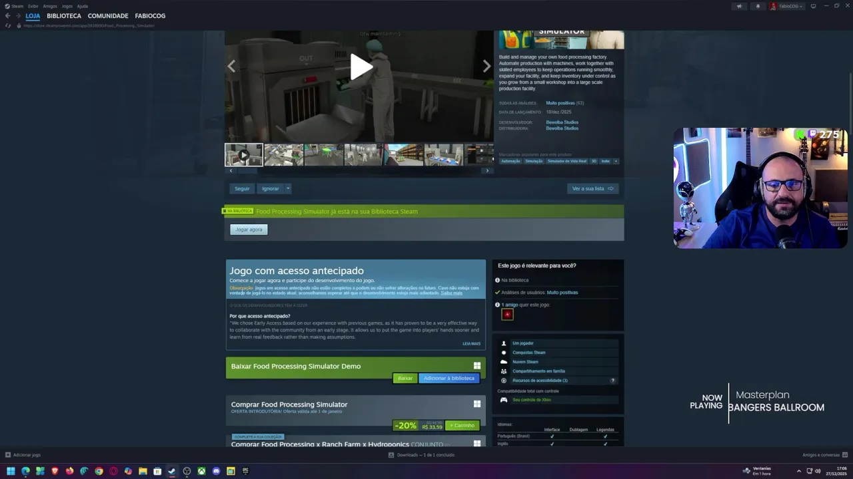Open the friend avatar who wants game
This screenshot has width=853, height=479.
(x=507, y=315)
